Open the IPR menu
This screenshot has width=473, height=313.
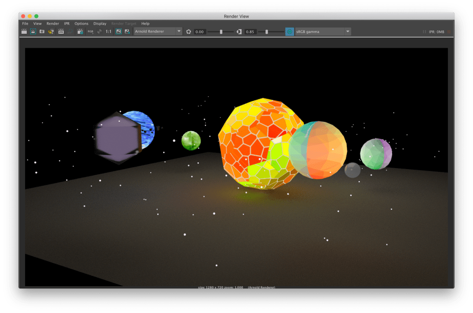pos(67,24)
